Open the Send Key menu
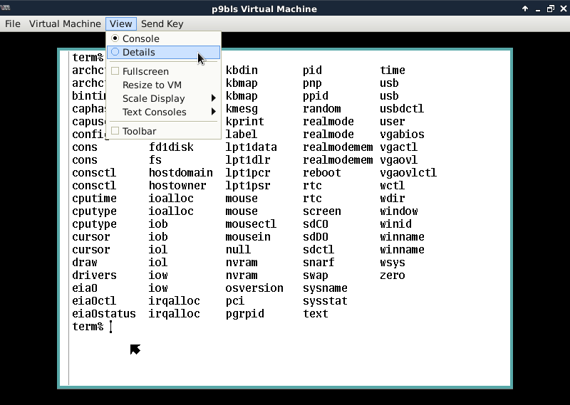This screenshot has width=570, height=405. 162,23
